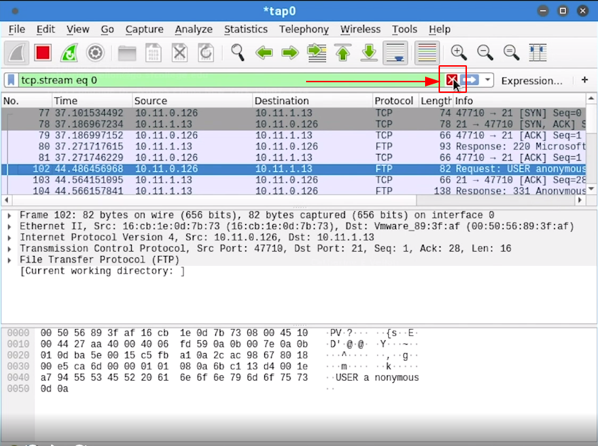598x446 pixels.
Task: Click the red stop capture button
Action: [x=43, y=52]
